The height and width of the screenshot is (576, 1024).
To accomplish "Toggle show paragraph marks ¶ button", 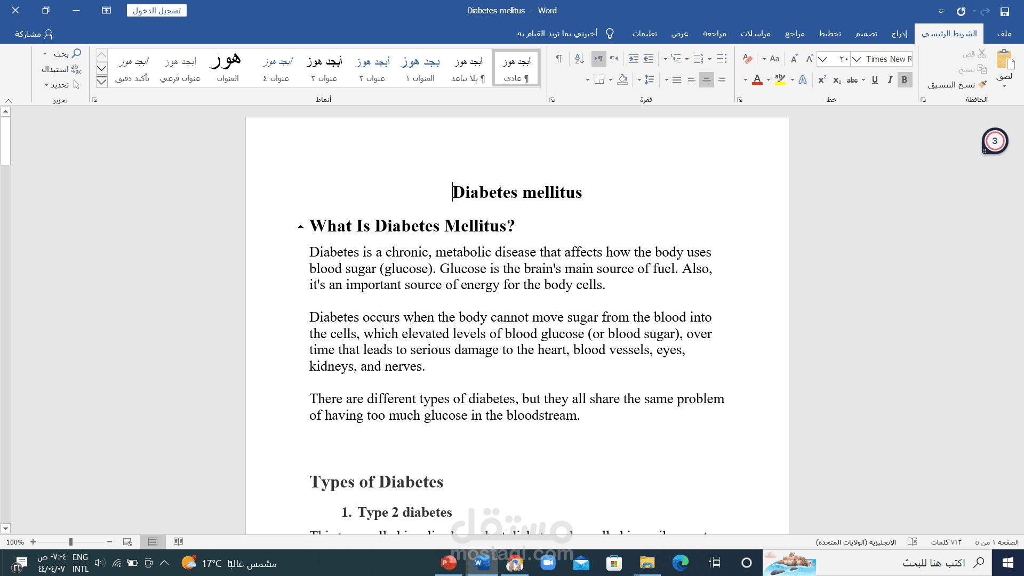I will tap(559, 59).
